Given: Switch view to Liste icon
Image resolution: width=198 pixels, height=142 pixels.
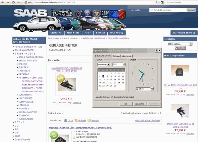Looking at the screenshot, I should (x=65, y=120).
